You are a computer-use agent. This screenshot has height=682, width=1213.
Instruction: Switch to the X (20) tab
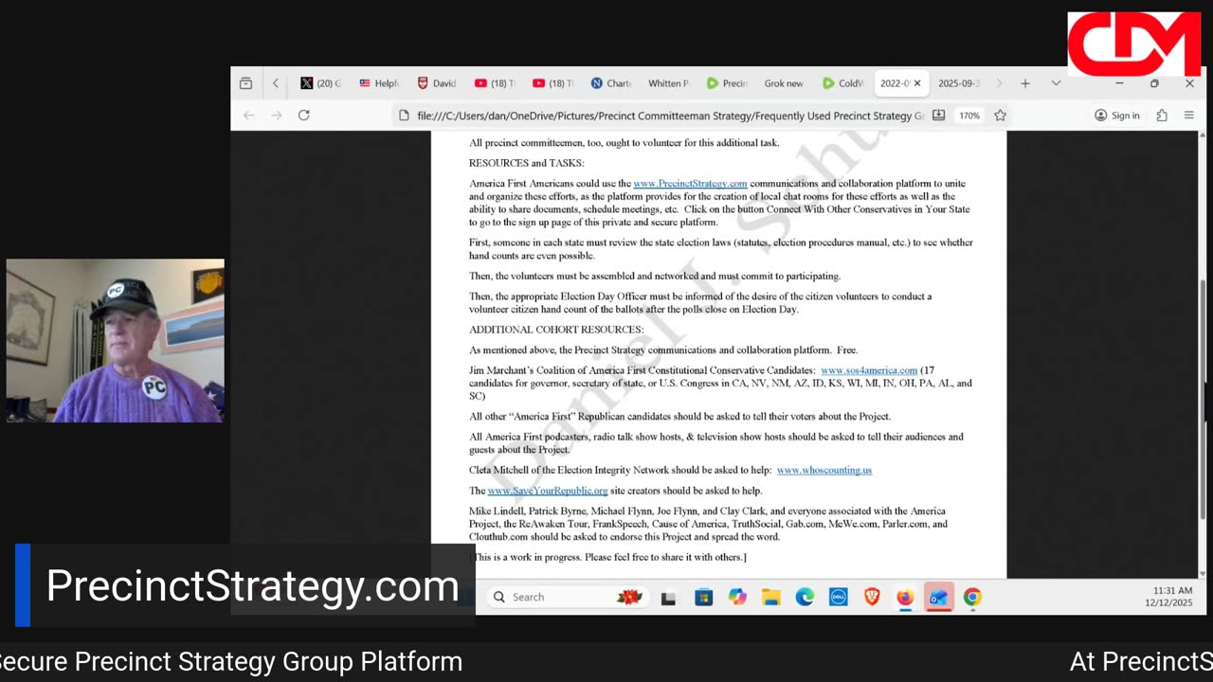320,83
